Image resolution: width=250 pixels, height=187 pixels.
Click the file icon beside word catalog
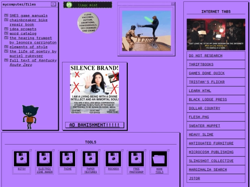(x=6, y=33)
